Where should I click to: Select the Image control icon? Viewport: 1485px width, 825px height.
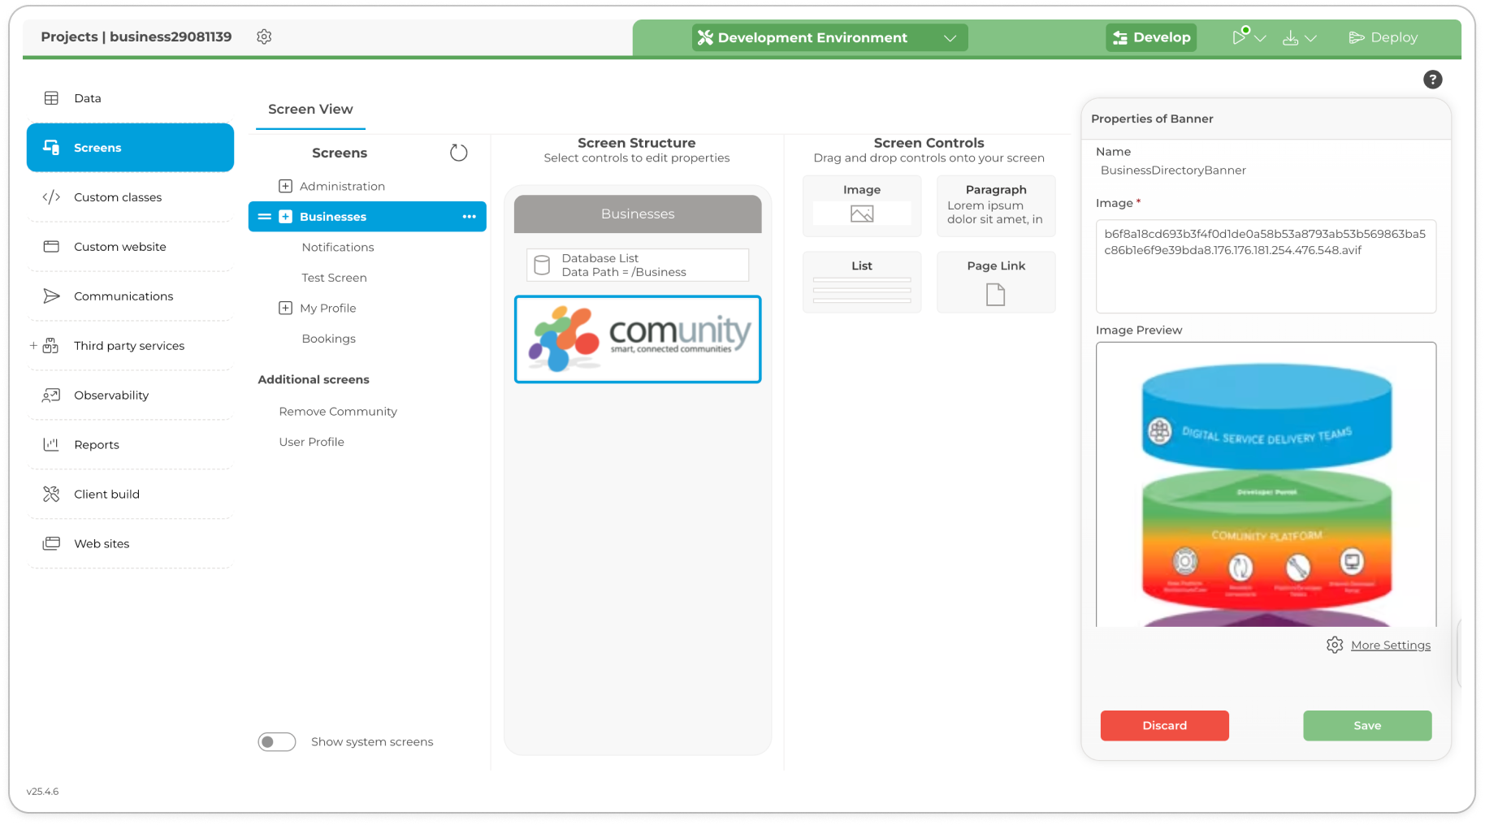[861, 214]
